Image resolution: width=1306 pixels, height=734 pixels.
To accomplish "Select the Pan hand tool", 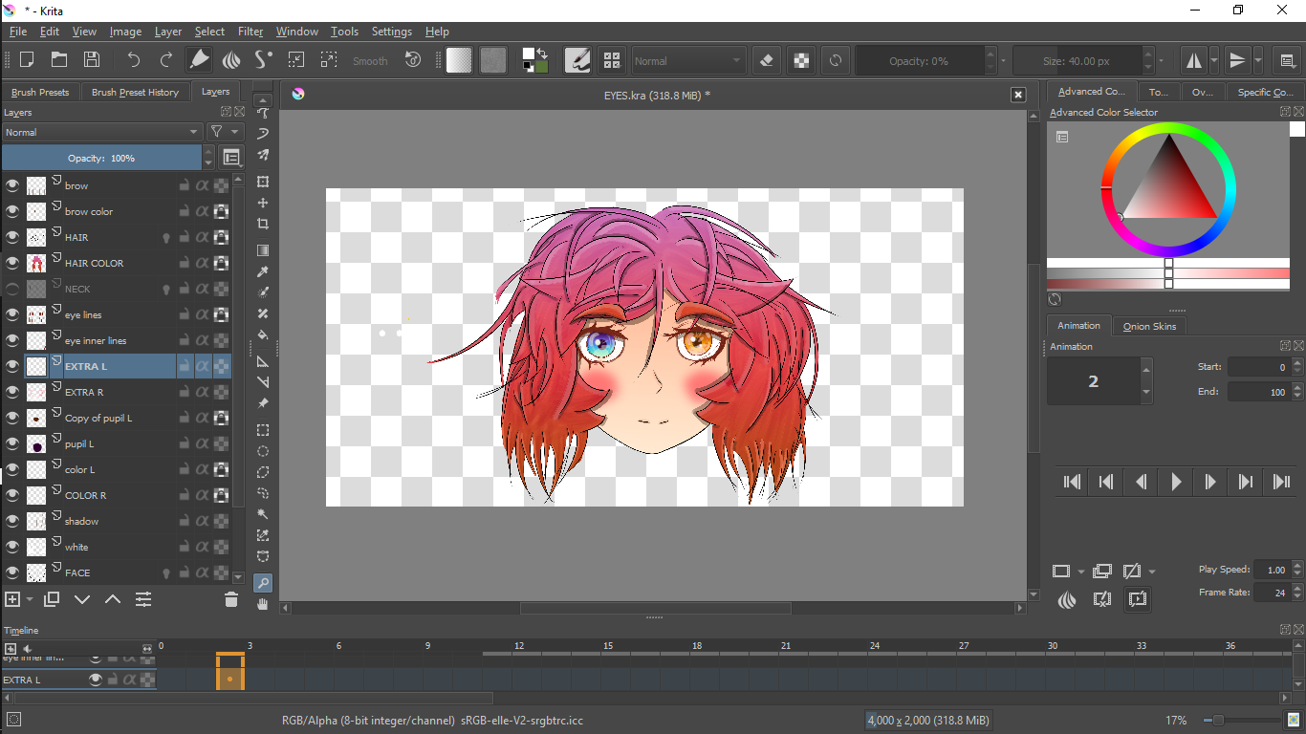I will pyautogui.click(x=263, y=604).
